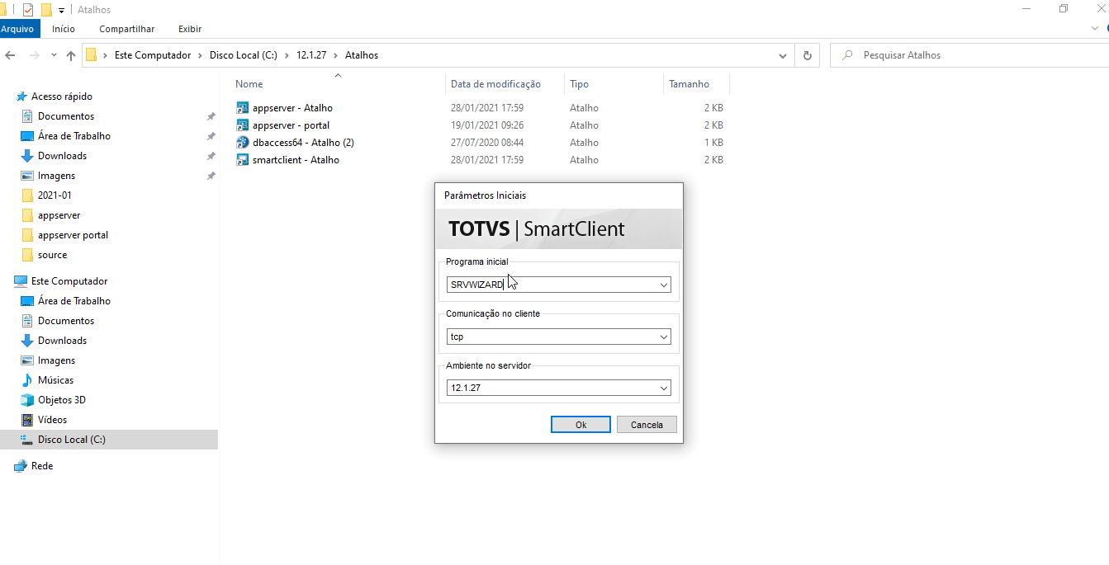Viewport: 1109px width, 565px height.
Task: Click the Objetos 3D cube icon
Action: [27, 400]
